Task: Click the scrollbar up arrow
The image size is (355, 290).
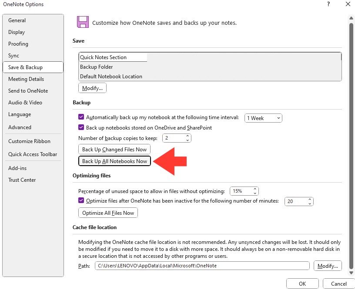Action: (351, 18)
